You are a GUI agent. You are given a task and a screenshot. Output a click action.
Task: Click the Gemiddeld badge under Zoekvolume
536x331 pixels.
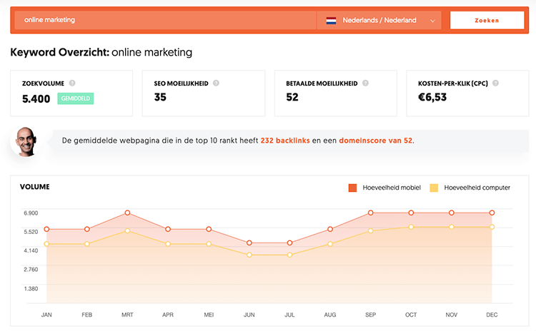coord(76,98)
